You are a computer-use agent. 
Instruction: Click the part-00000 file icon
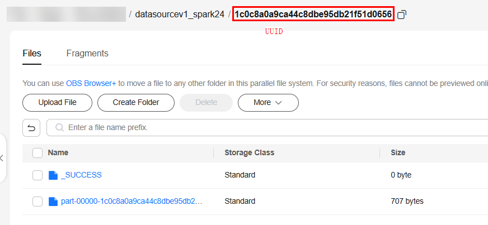click(x=53, y=202)
